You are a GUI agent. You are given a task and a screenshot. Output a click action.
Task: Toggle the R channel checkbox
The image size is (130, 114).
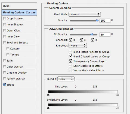coord(70,40)
